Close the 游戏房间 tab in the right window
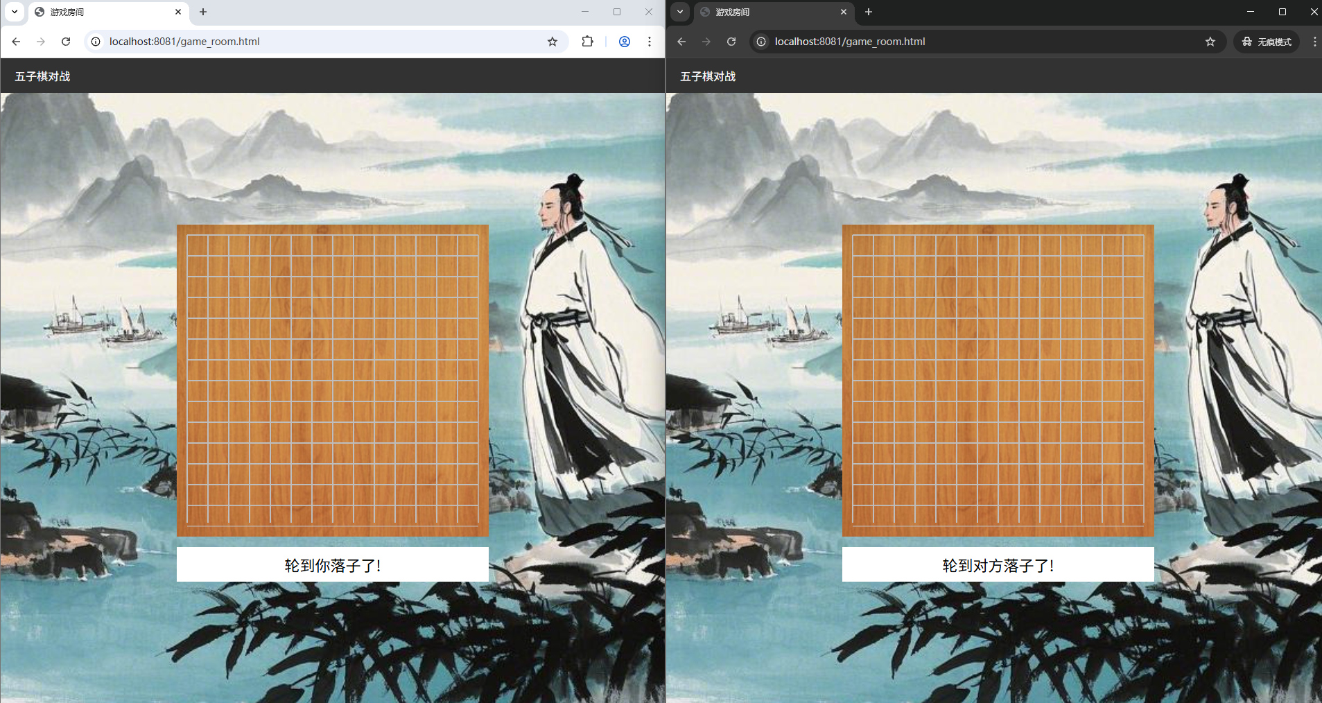The height and width of the screenshot is (703, 1322). (844, 12)
